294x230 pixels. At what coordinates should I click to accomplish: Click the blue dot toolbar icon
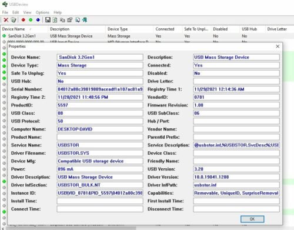[38, 20]
